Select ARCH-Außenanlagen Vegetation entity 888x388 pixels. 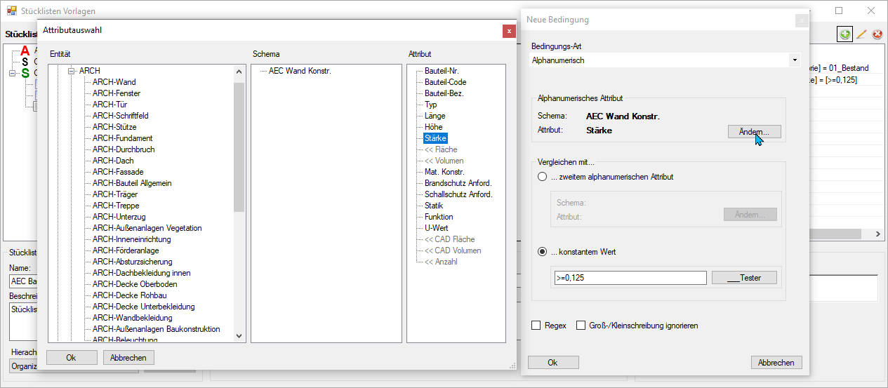147,228
